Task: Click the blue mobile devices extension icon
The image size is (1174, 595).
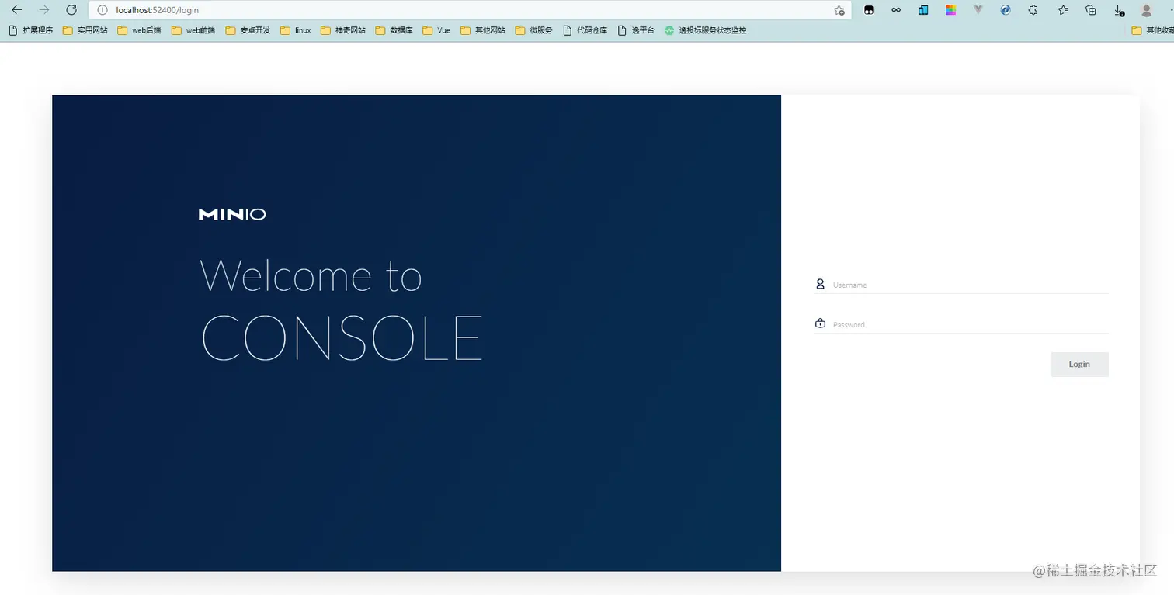Action: (923, 10)
